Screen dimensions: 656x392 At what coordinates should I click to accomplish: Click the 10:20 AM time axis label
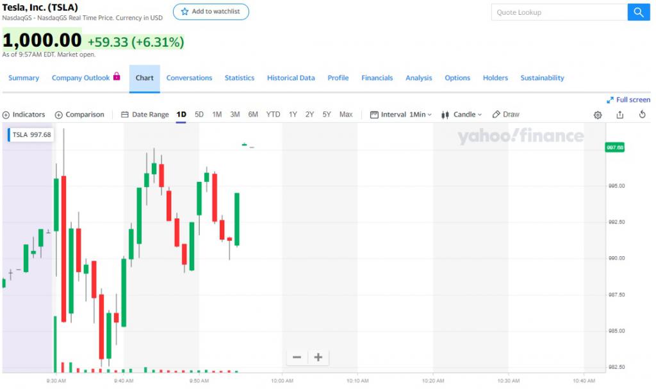tap(433, 380)
